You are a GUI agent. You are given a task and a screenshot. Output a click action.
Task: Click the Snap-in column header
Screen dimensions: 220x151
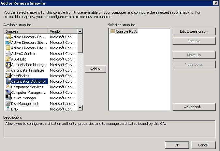coord(26,31)
